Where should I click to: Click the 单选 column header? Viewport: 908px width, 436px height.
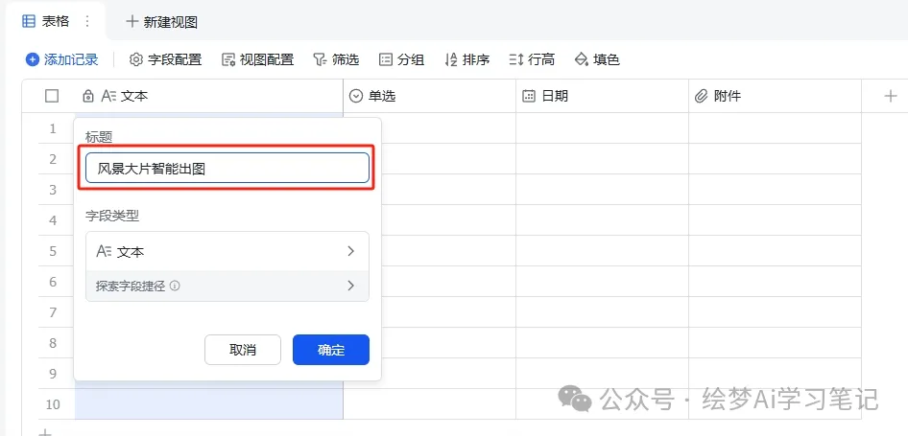click(x=430, y=96)
